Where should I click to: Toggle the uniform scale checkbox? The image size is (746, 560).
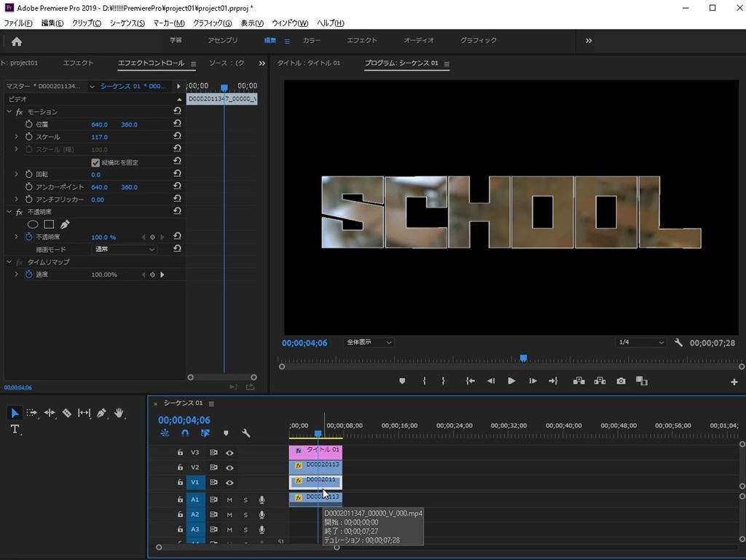click(95, 162)
